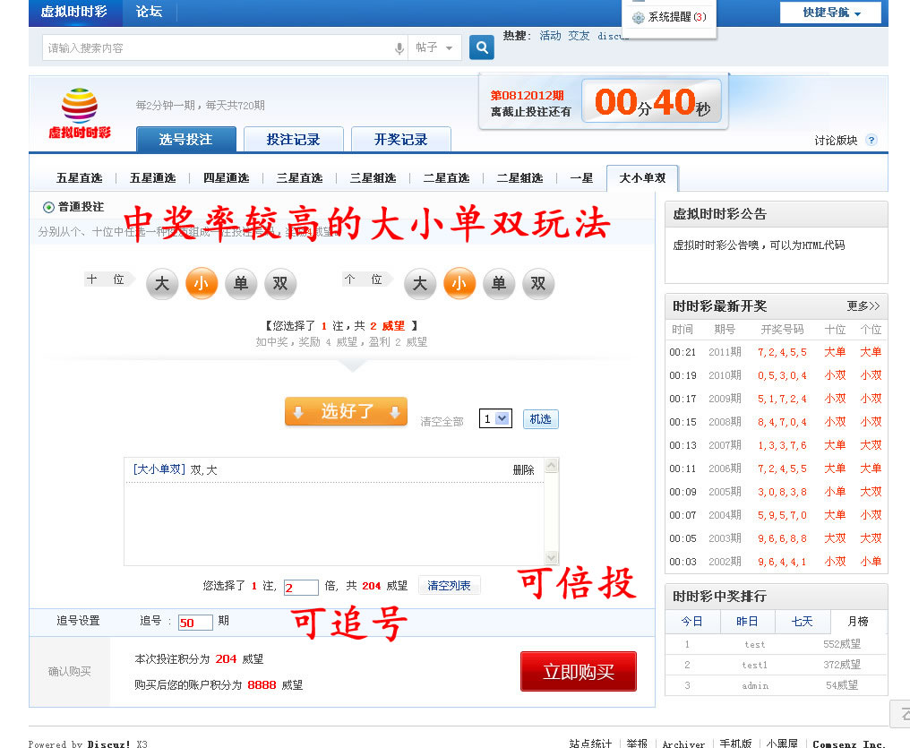Toggle 十位 大 ball
Viewport: 910px width, 748px height.
coord(162,284)
